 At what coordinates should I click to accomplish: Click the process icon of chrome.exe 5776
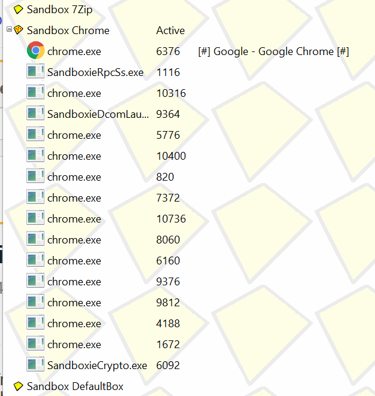tap(36, 134)
